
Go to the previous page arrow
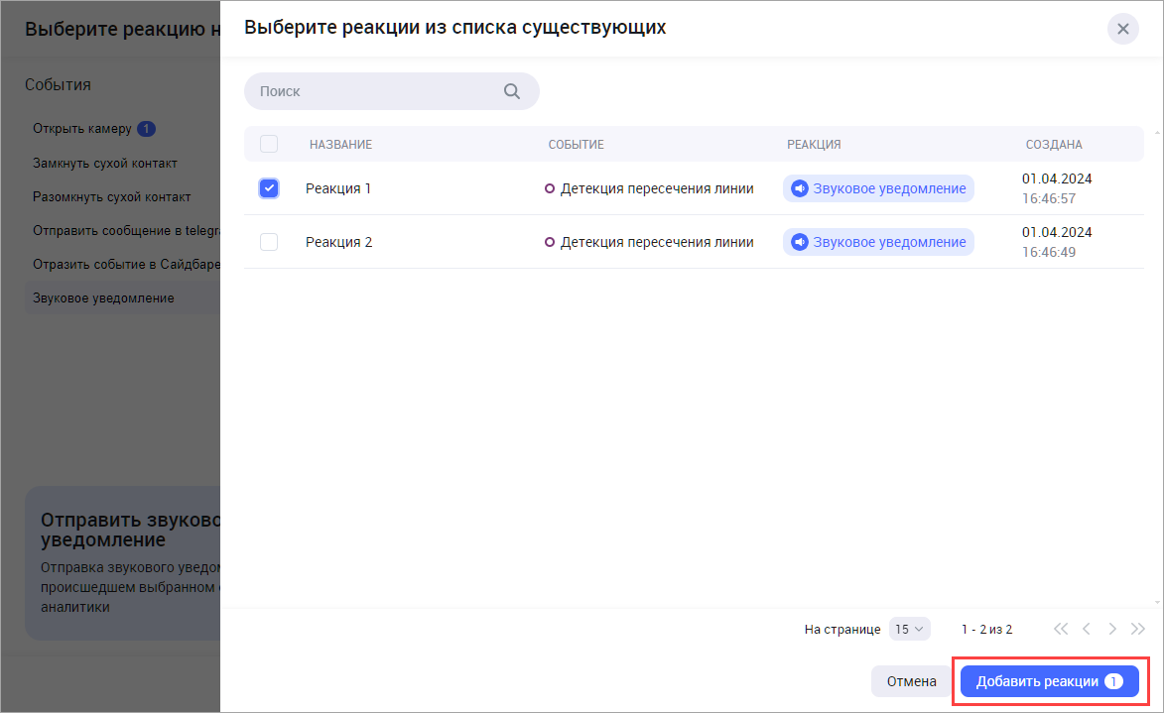tap(1087, 629)
